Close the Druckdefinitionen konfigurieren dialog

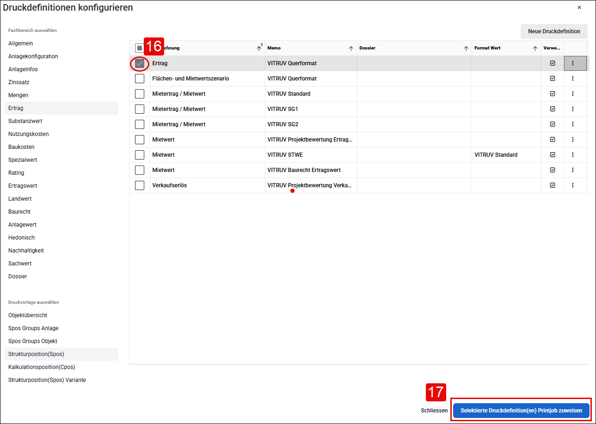pos(579,7)
